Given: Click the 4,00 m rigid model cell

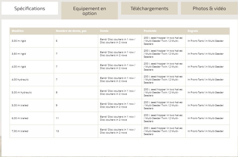Looking at the screenshot, I should [19, 67].
